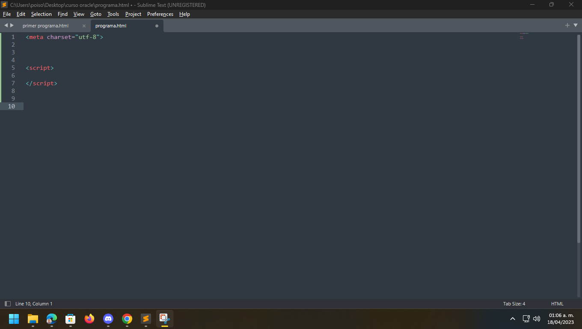Open the View menu
The width and height of the screenshot is (582, 329).
pos(79,14)
